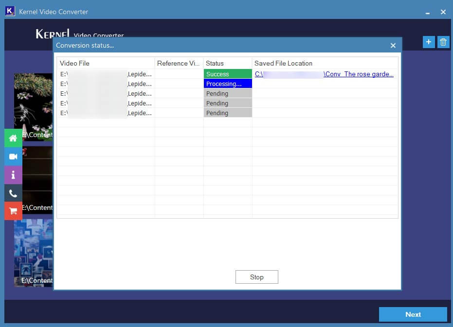Select the last Pending status cell
This screenshot has height=327, width=453.
click(228, 113)
